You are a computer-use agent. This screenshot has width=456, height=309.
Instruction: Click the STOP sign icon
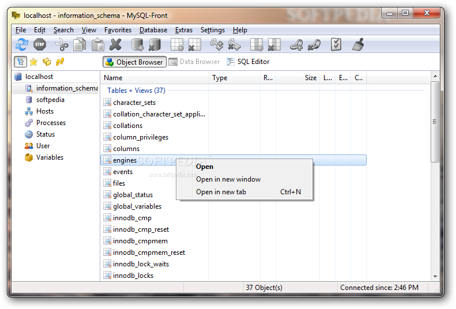pos(40,44)
